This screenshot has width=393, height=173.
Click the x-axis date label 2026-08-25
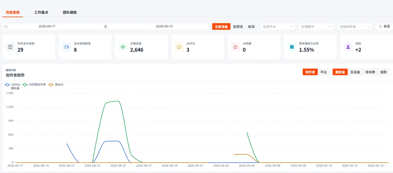117,166
